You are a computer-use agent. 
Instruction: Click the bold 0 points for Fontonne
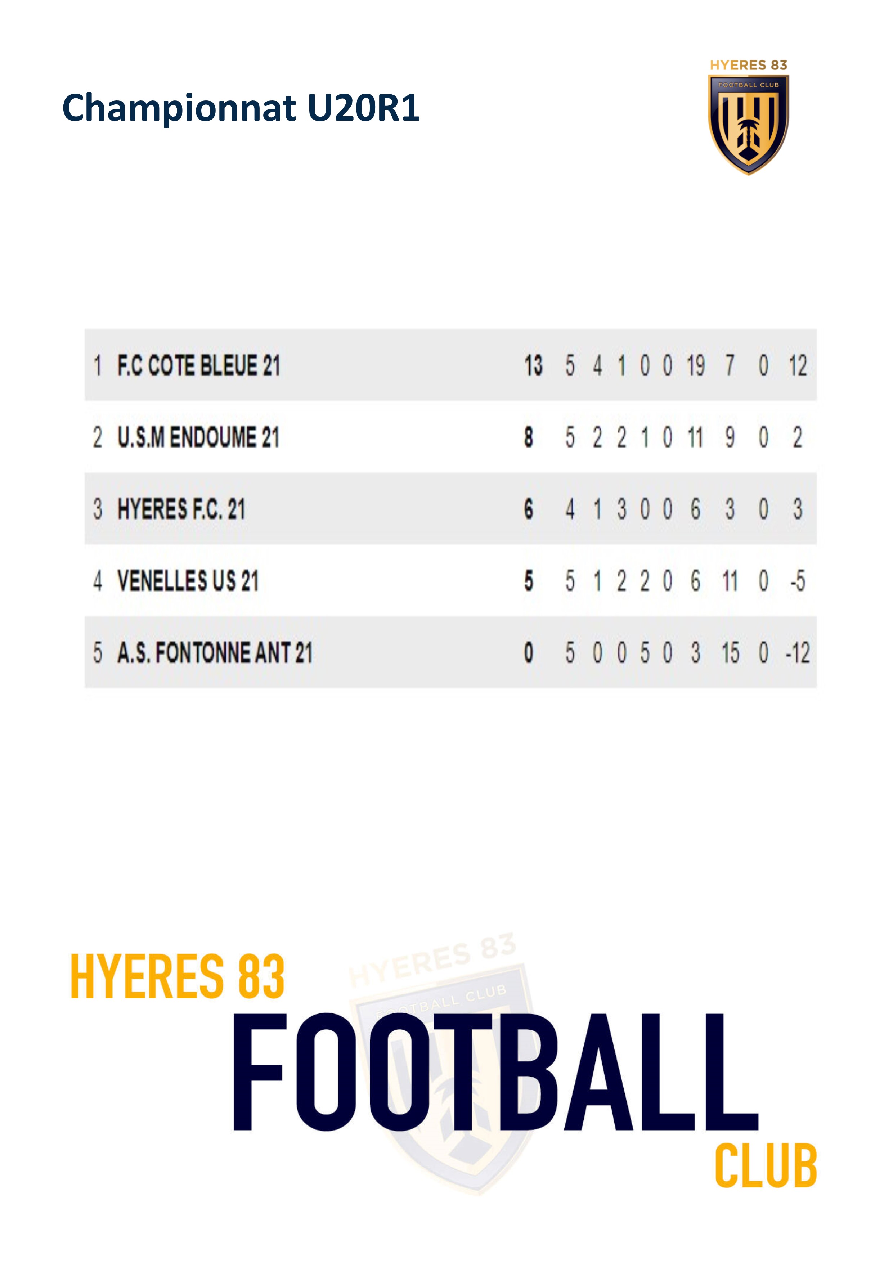point(528,653)
